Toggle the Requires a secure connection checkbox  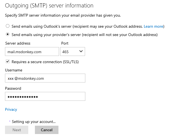pos(7,62)
